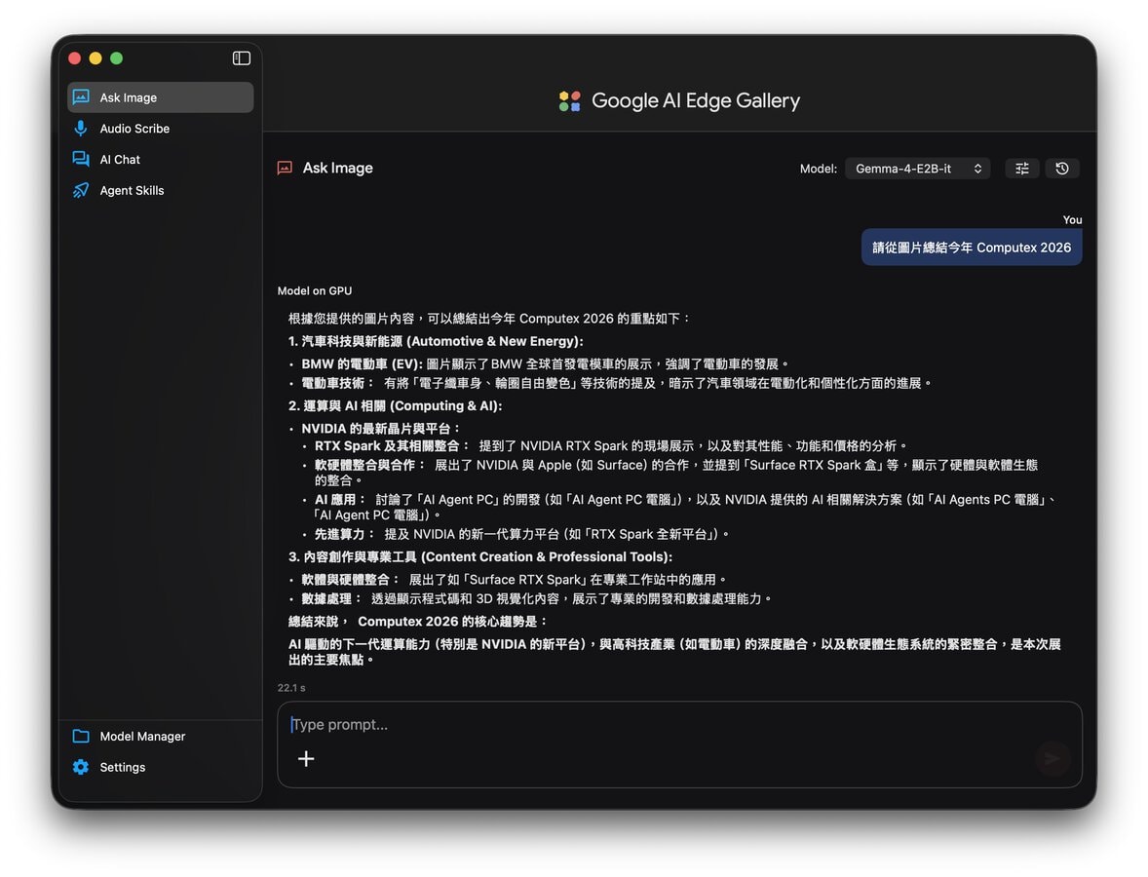Click the user message bubble about Computex 2026

coord(972,248)
